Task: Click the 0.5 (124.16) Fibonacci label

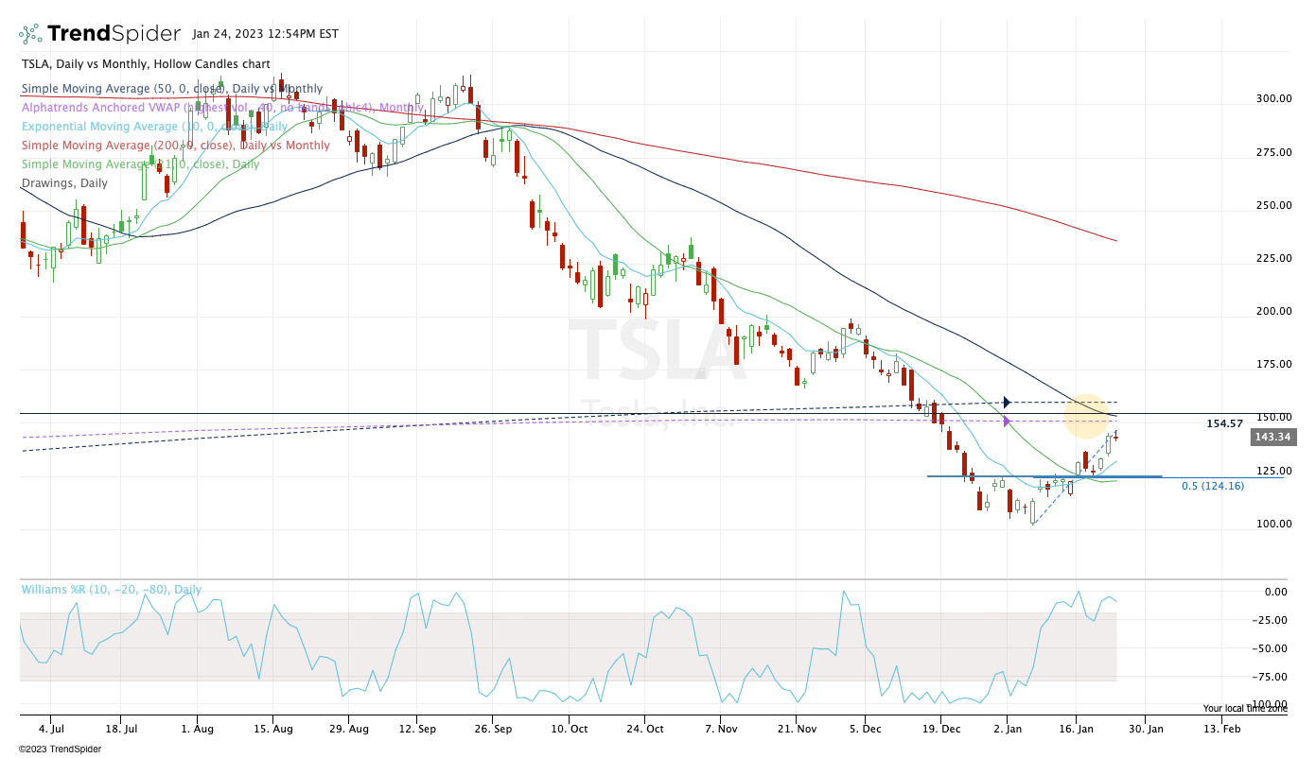Action: pyautogui.click(x=1213, y=486)
